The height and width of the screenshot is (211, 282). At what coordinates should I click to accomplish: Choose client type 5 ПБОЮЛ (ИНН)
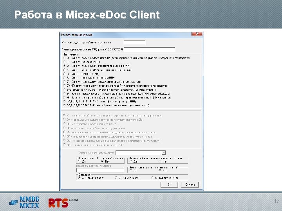[64, 74]
